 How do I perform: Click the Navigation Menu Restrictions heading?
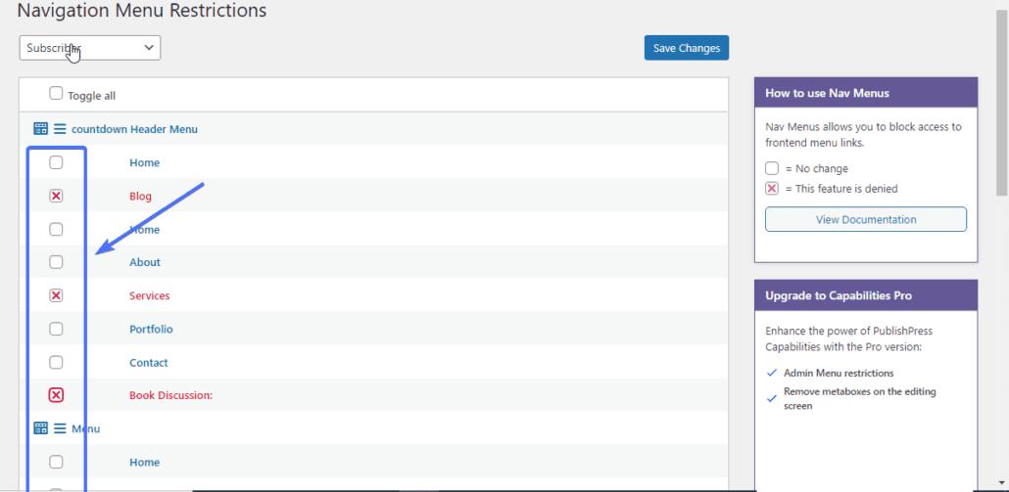coord(142,10)
